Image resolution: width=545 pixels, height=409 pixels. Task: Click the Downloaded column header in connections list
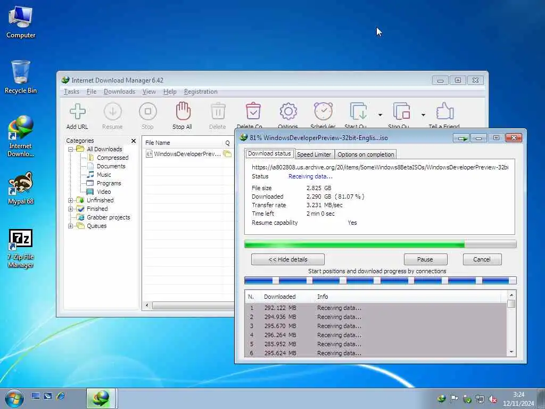(x=280, y=297)
